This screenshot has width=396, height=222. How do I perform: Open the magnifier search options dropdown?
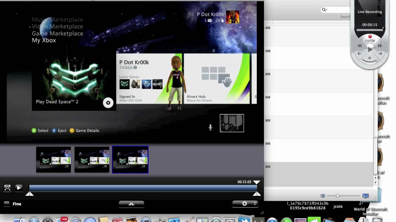[324, 10]
